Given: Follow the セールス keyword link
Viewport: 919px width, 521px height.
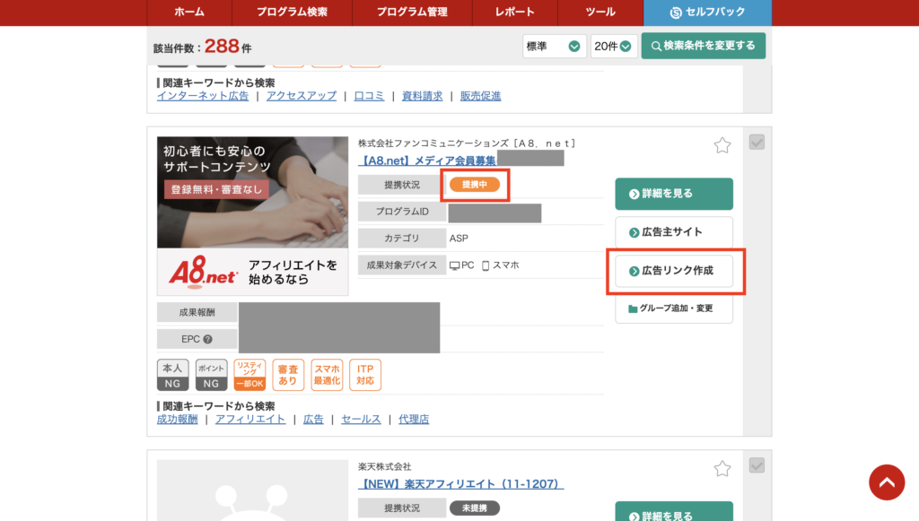Looking at the screenshot, I should (361, 419).
